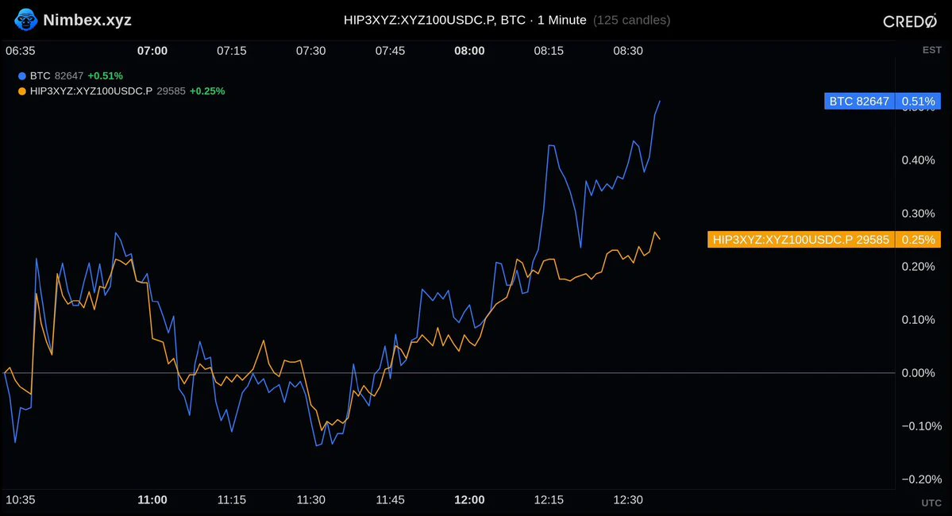Click the 0.00% axis label
Screen dimensions: 952x516
(x=918, y=373)
